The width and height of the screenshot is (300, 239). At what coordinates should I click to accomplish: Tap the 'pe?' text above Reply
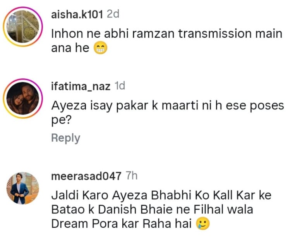[61, 120]
